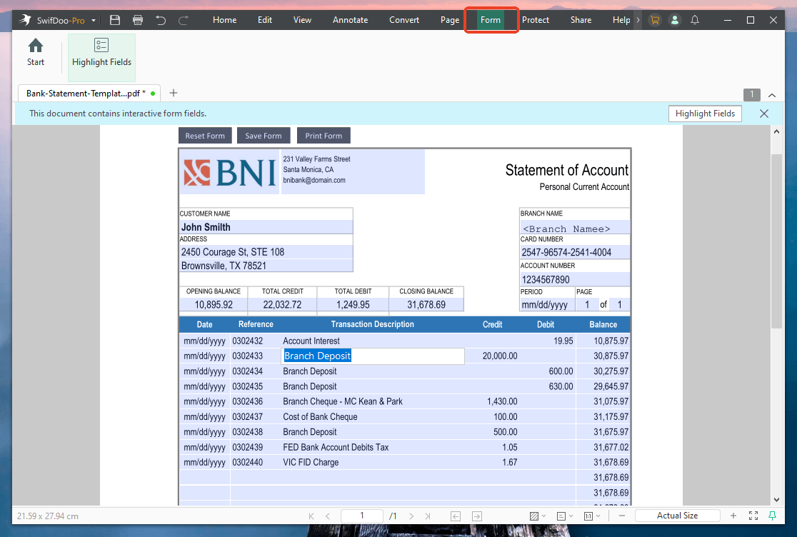Go to next view arrow
Viewport: 797px width, 537px height.
coord(477,516)
